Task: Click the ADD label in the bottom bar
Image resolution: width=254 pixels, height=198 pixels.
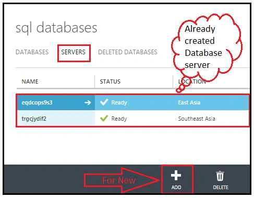Action: 176,187
